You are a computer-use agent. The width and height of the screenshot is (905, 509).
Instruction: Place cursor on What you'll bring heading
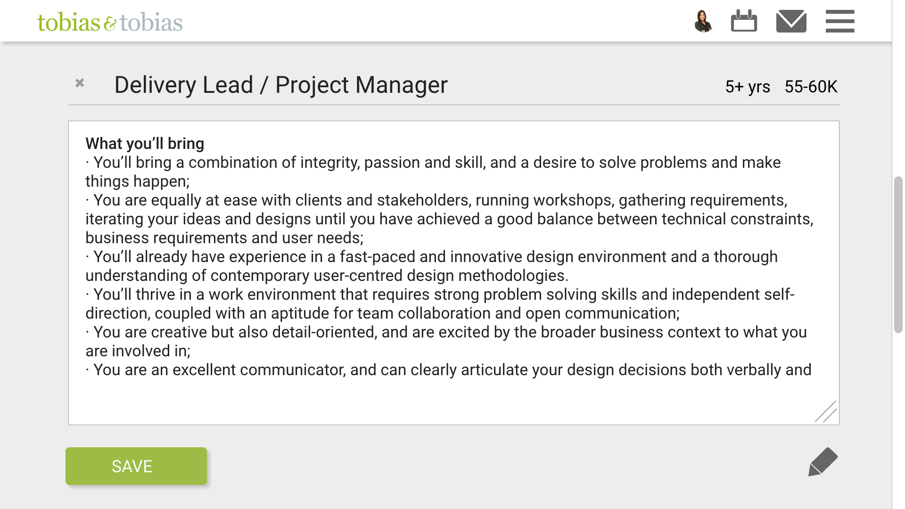click(145, 144)
